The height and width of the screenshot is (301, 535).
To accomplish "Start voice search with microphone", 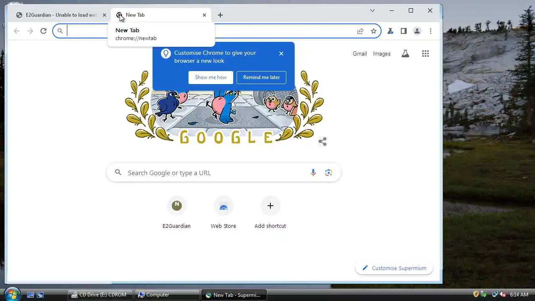I will coord(313,173).
